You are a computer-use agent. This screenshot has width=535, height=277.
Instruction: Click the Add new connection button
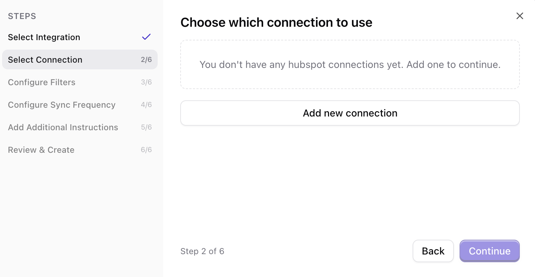pos(349,113)
